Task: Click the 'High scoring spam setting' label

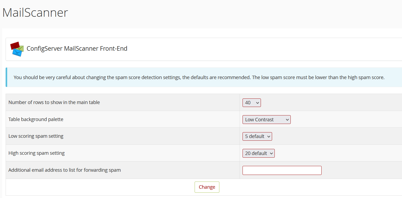Action: (36, 153)
